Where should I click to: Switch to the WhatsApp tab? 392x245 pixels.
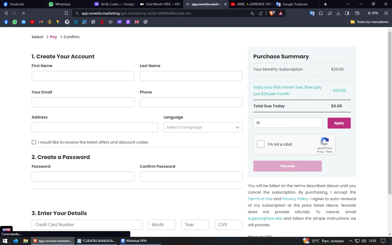[69, 4]
